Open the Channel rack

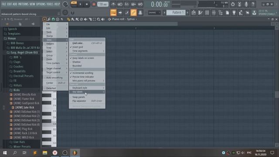tap(207, 13)
